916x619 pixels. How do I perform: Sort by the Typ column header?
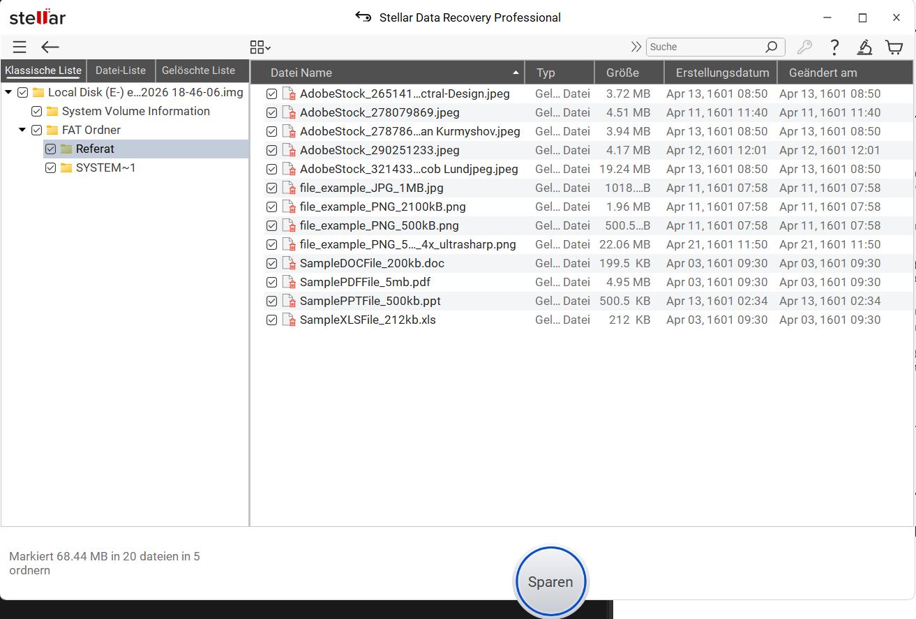tap(560, 73)
